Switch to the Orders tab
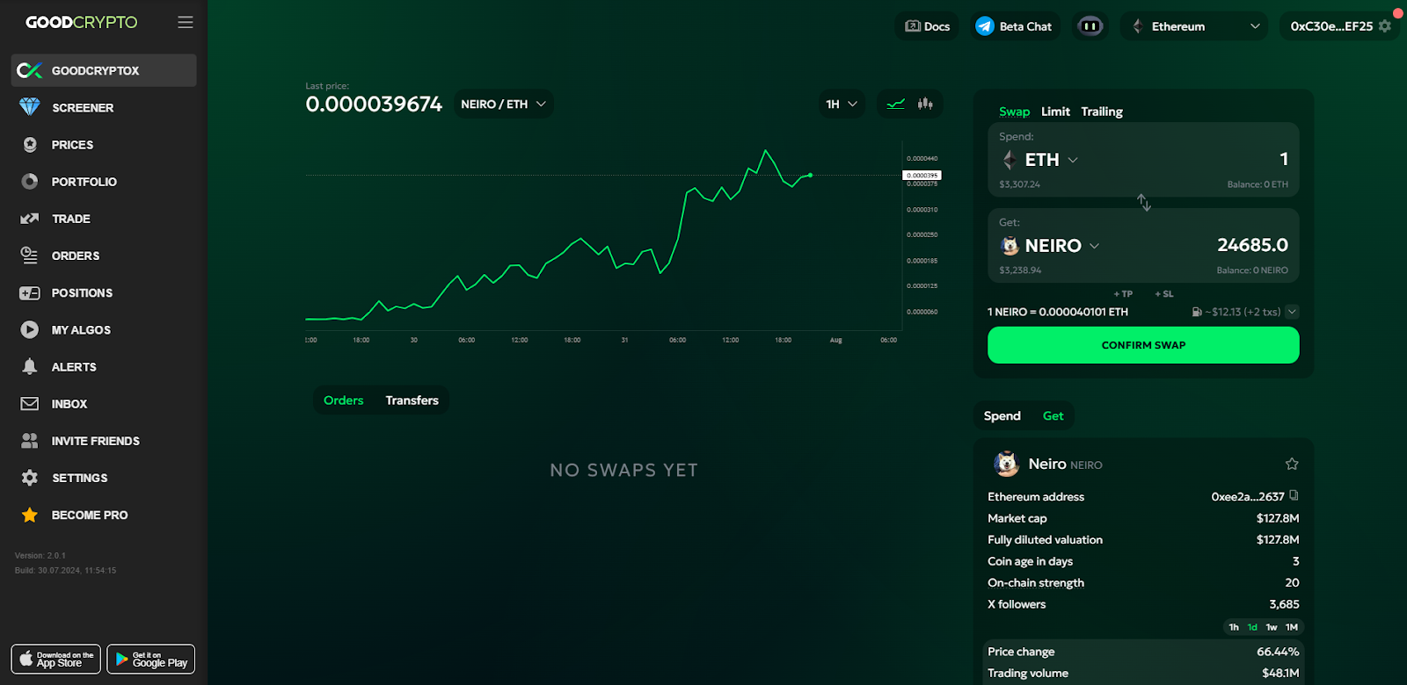Viewport: 1407px width, 685px height. pos(343,400)
